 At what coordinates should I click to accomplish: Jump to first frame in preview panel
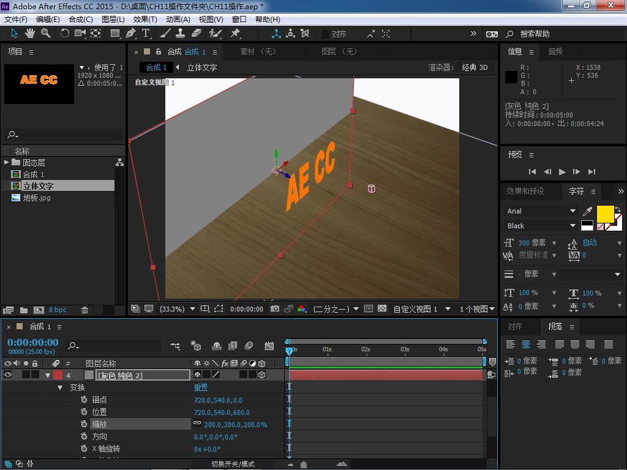[x=532, y=172]
